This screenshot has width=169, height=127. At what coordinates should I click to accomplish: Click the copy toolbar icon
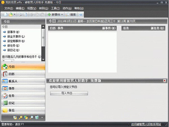tap(37, 15)
